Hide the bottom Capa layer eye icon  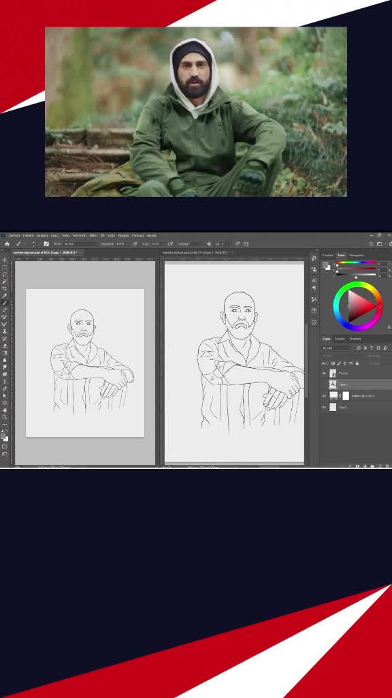(324, 408)
